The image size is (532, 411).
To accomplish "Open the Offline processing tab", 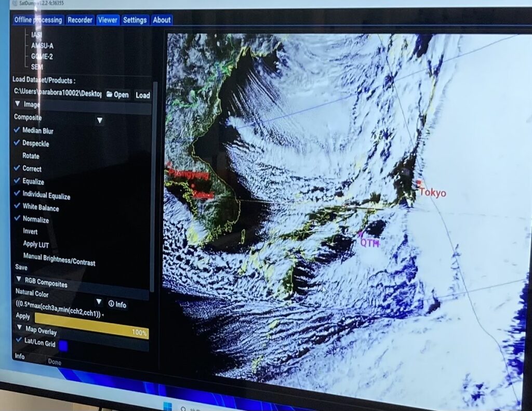I will tap(38, 20).
